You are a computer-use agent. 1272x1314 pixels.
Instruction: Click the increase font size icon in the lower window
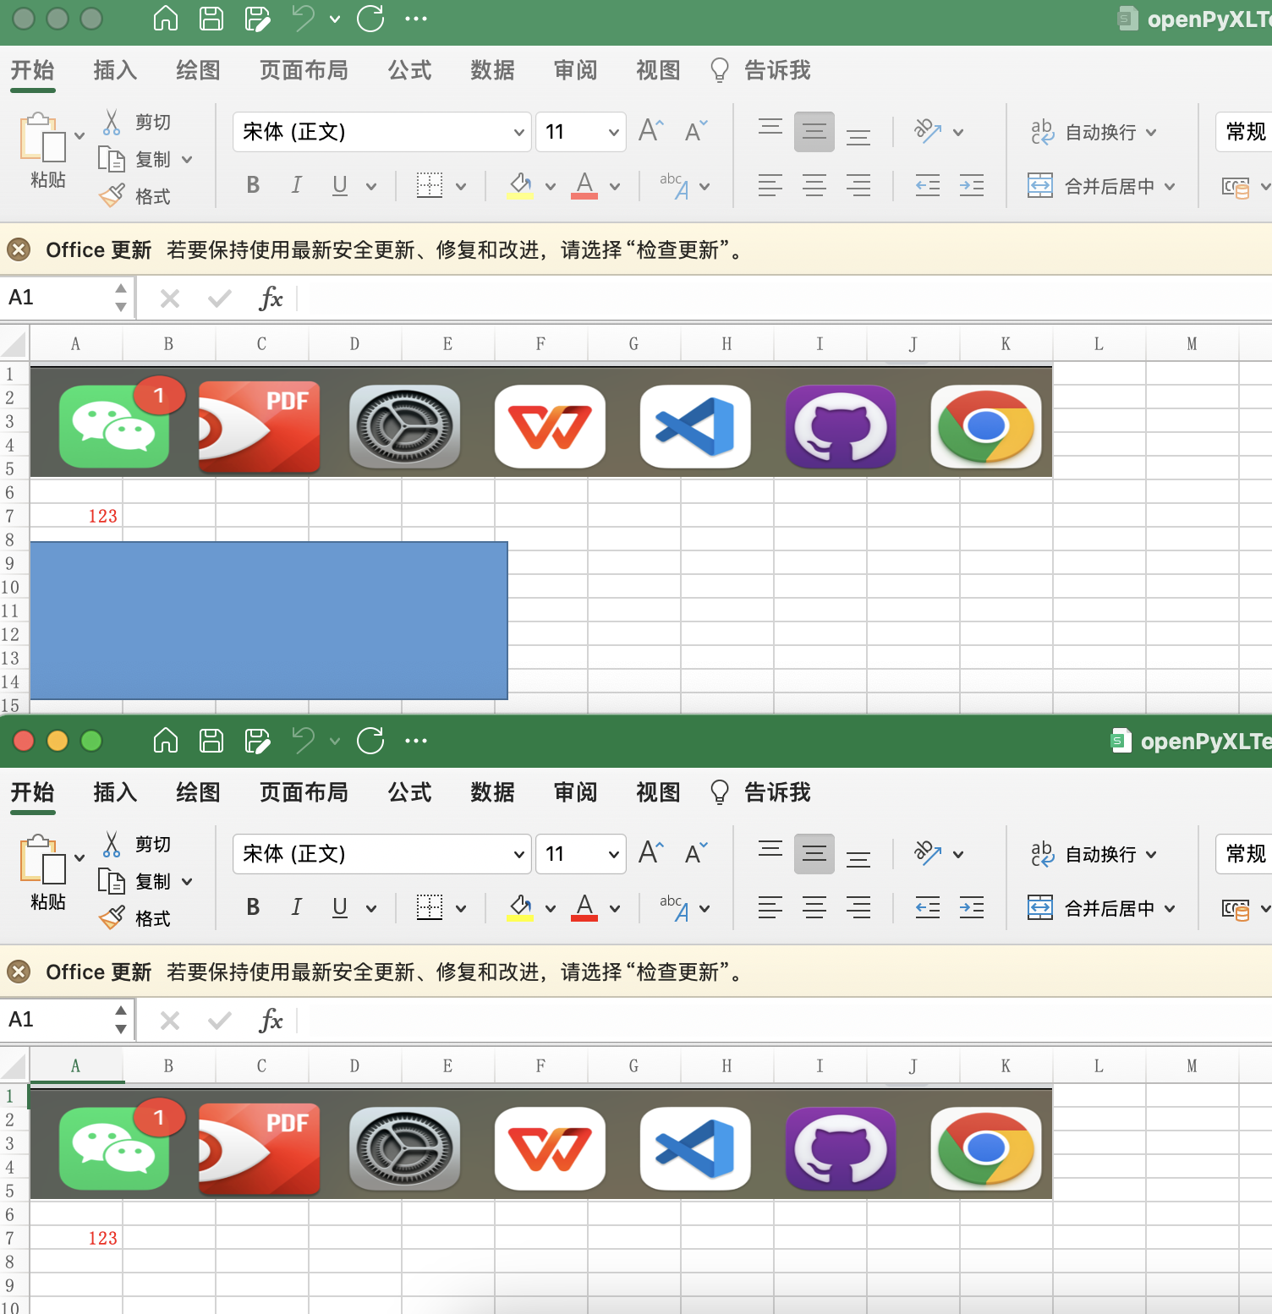click(x=650, y=853)
